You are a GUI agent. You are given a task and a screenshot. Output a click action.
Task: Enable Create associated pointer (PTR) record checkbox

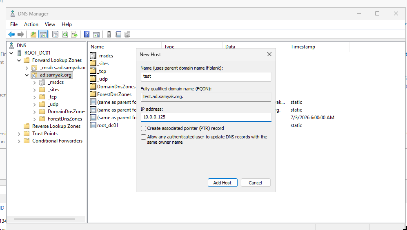tap(143, 128)
